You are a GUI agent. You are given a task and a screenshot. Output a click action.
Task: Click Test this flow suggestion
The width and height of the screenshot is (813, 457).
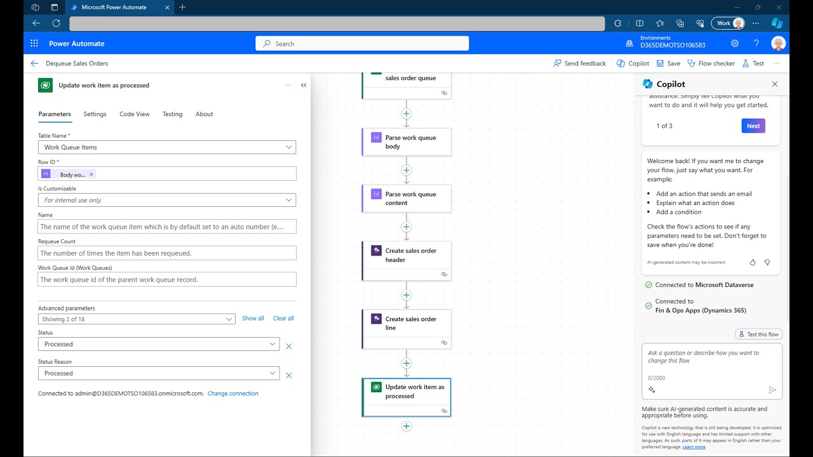tap(758, 334)
